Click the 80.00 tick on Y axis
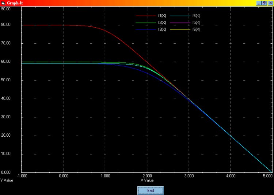This screenshot has height=195, width=274. [6, 25]
